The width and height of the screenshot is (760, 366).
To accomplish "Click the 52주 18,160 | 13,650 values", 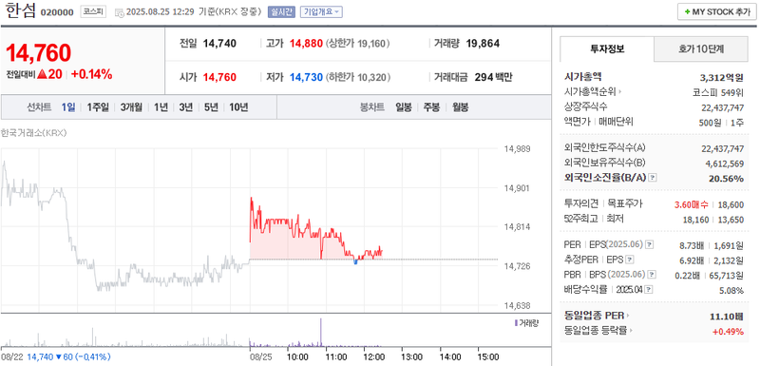I will (x=713, y=220).
